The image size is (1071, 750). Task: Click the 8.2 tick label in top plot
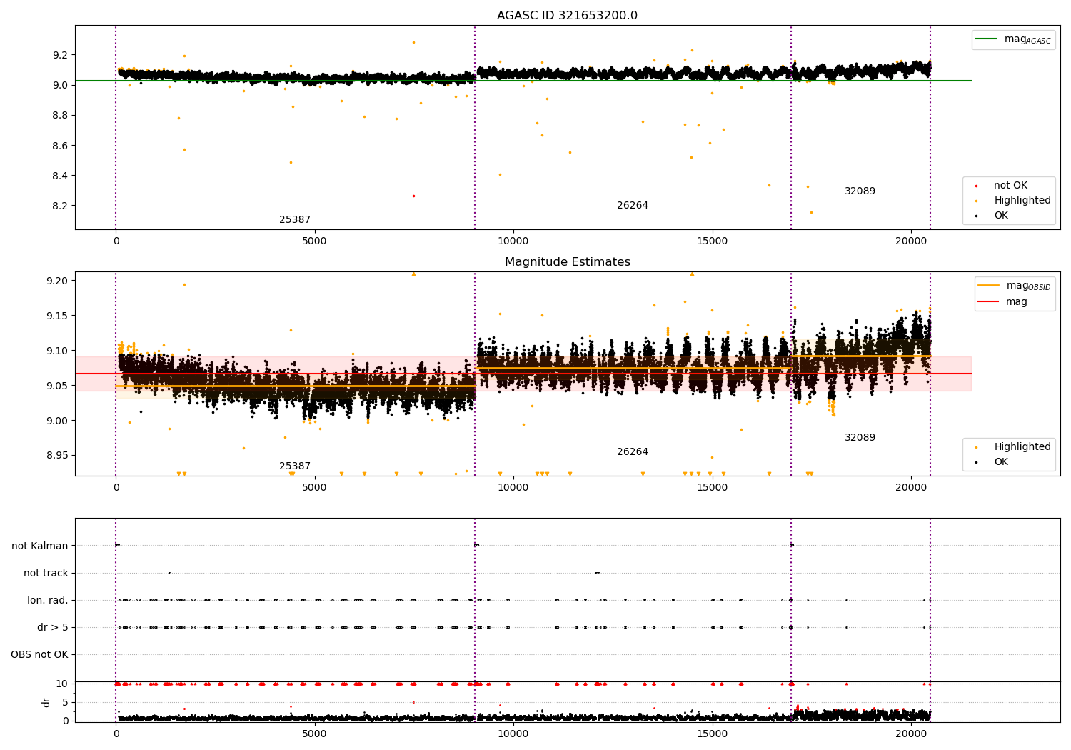click(60, 206)
